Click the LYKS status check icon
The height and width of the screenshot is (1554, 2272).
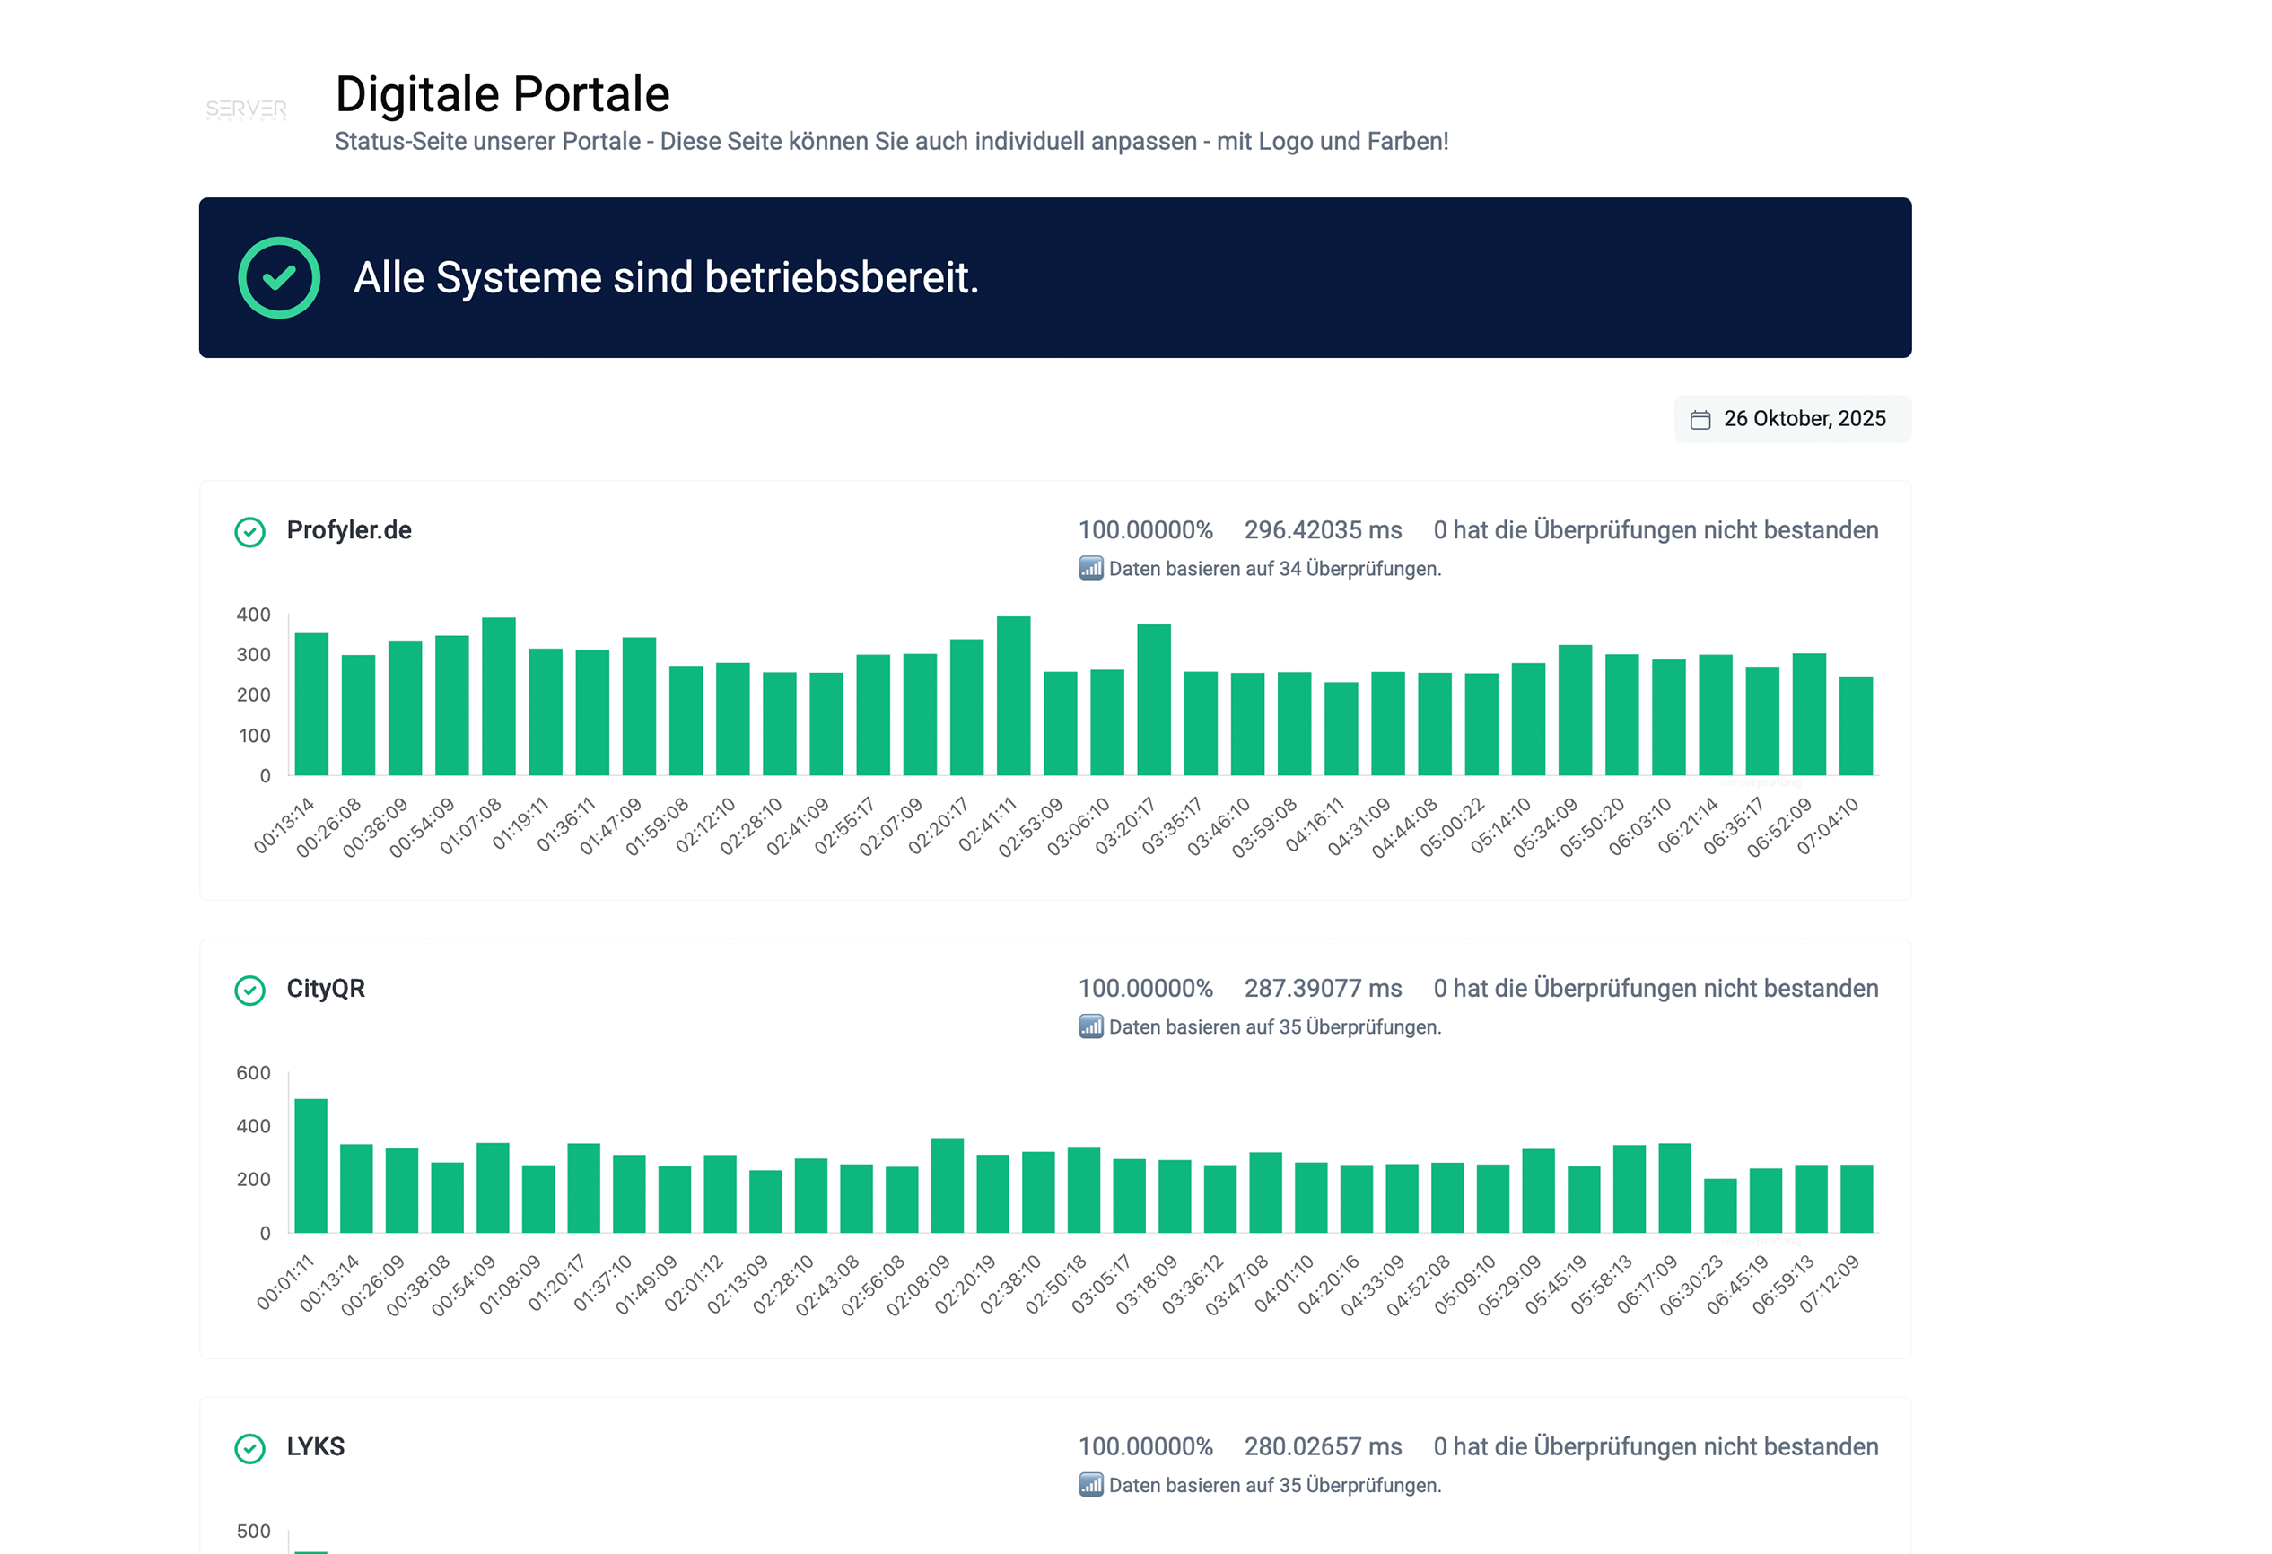pos(250,1448)
